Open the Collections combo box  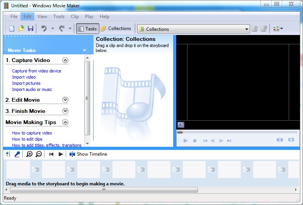click(x=194, y=29)
